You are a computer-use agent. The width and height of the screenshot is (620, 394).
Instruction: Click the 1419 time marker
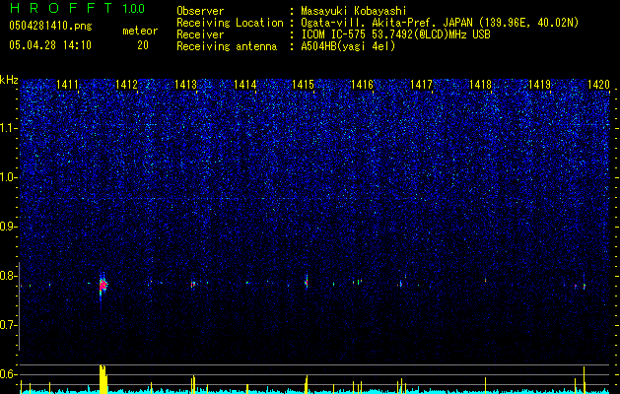pyautogui.click(x=540, y=84)
